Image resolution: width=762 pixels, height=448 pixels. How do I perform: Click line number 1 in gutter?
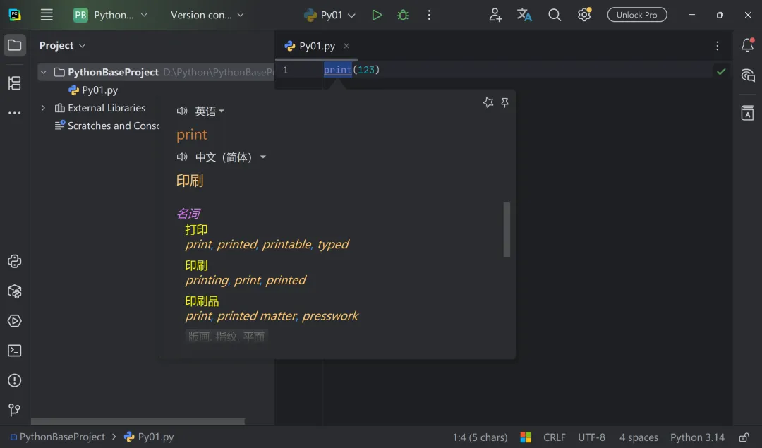pyautogui.click(x=285, y=70)
